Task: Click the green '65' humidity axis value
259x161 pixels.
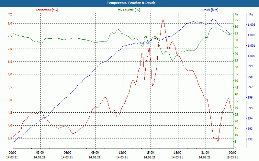Action: click(236, 61)
